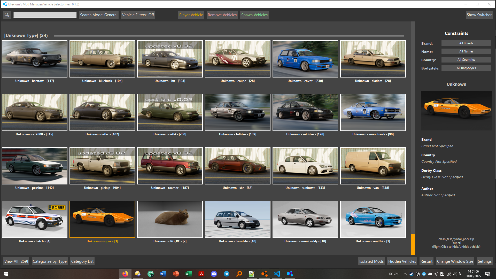This screenshot has width=496, height=279.
Task: Open the All Countries dropdown
Action: (x=466, y=60)
